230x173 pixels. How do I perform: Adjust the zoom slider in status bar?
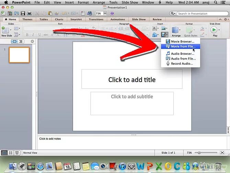coord(199,153)
